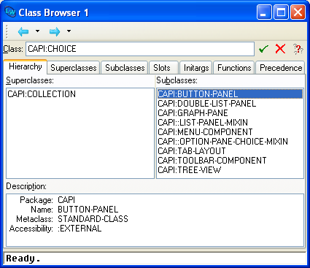310x268 pixels.
Task: Open the forward history dropdown arrow
Action: (x=69, y=31)
